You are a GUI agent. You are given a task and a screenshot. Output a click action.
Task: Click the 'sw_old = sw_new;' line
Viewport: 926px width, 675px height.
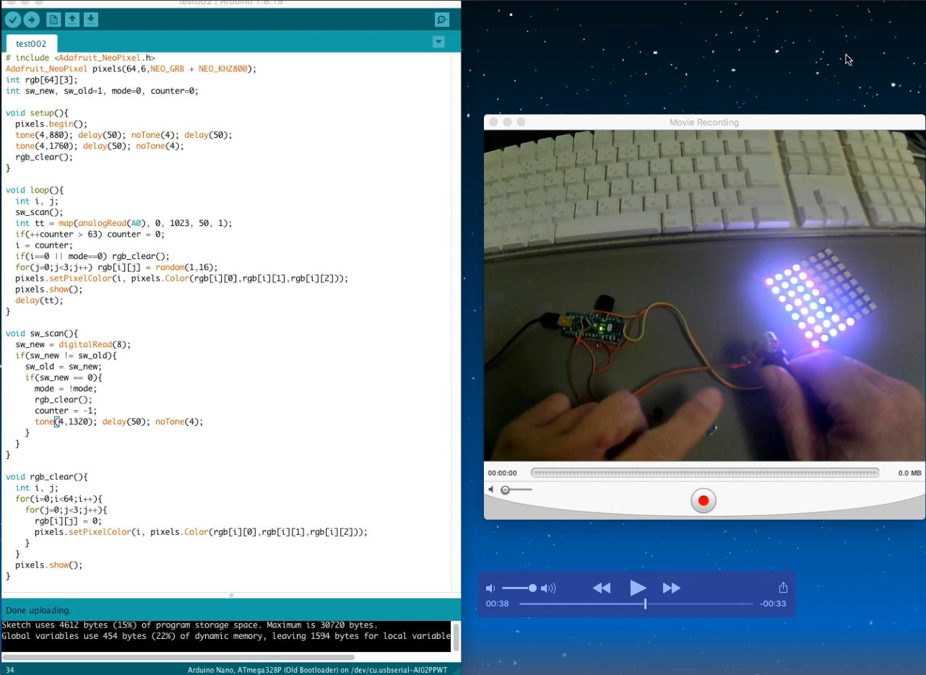pyautogui.click(x=64, y=367)
